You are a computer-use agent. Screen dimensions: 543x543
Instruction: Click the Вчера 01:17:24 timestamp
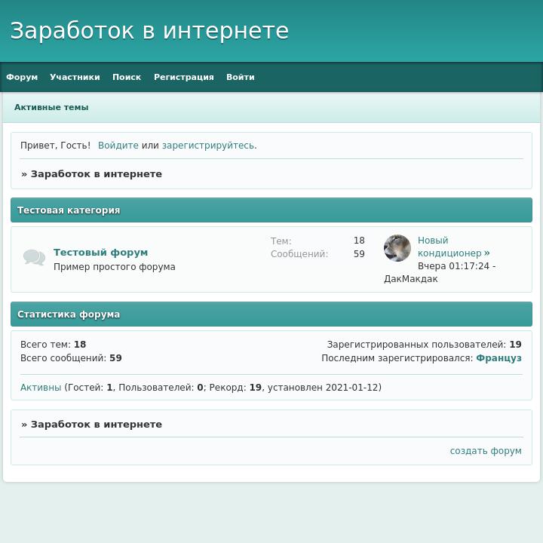point(453,266)
